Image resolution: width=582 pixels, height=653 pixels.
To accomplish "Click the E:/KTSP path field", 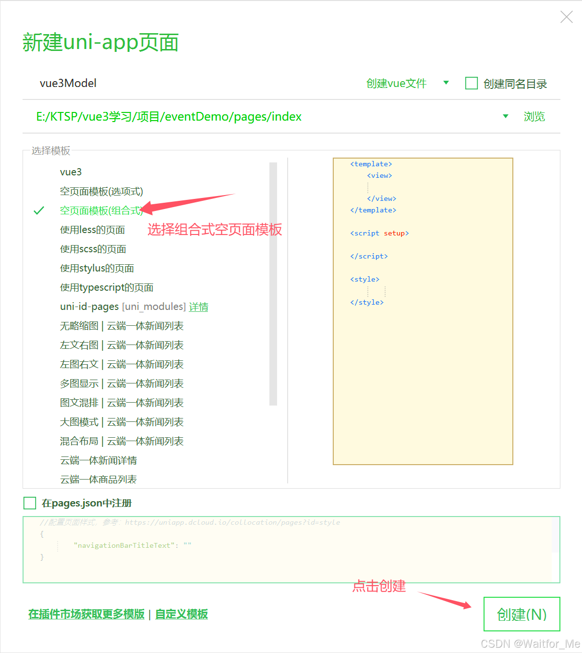I will pos(259,117).
